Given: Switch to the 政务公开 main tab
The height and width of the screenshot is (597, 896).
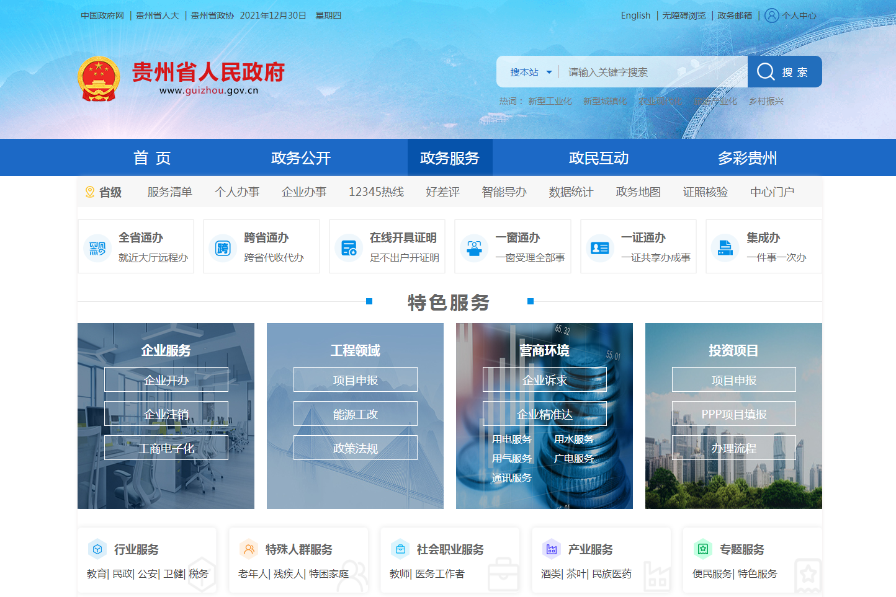Looking at the screenshot, I should (x=301, y=158).
